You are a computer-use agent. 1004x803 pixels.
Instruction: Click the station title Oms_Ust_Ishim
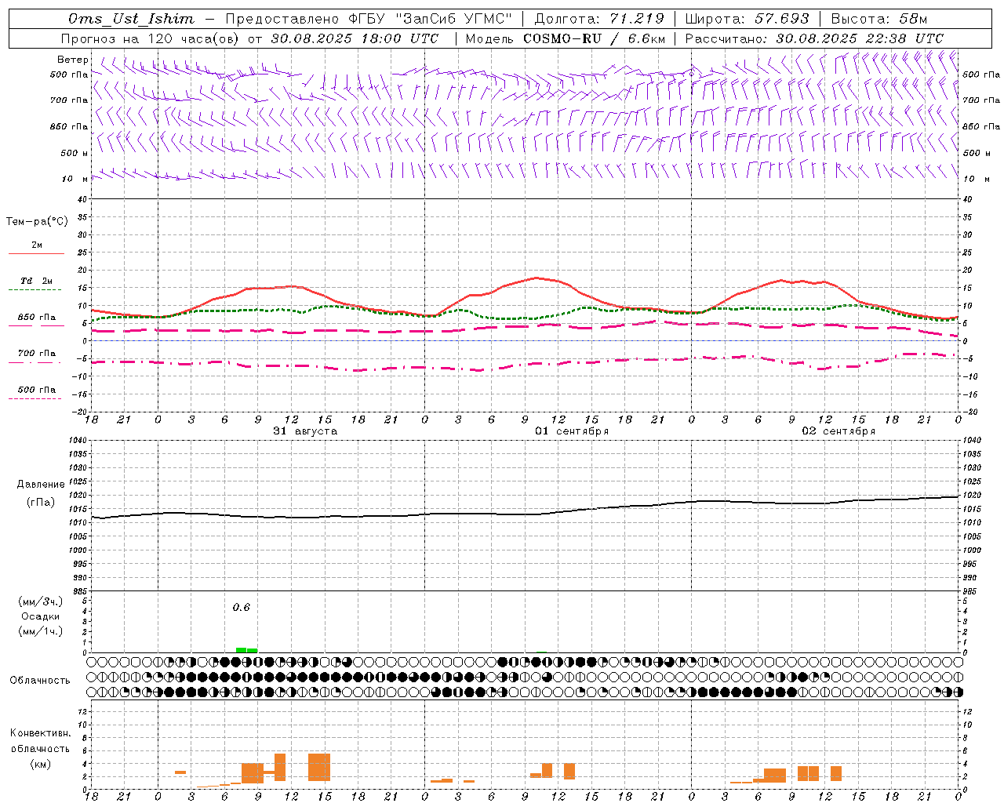click(x=131, y=19)
